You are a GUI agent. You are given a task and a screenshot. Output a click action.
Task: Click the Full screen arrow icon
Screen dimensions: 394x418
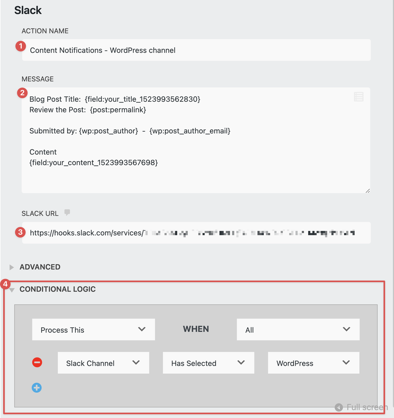click(x=339, y=407)
